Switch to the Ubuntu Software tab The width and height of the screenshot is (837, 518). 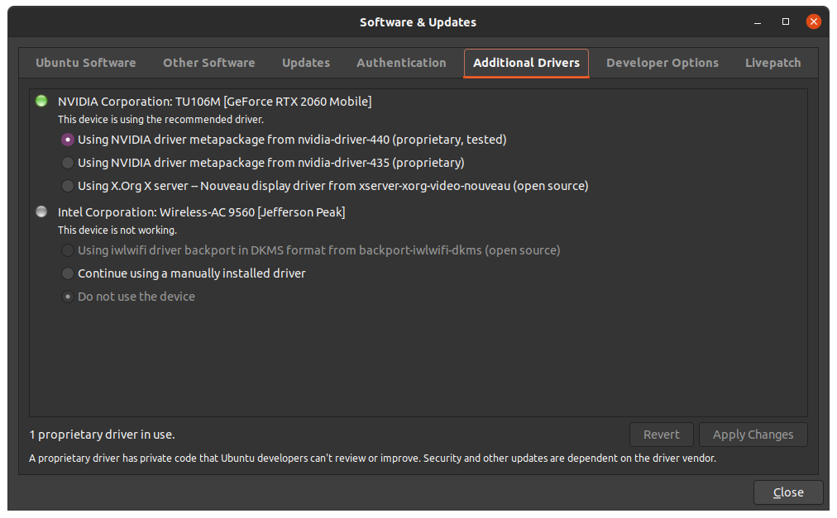tap(86, 63)
